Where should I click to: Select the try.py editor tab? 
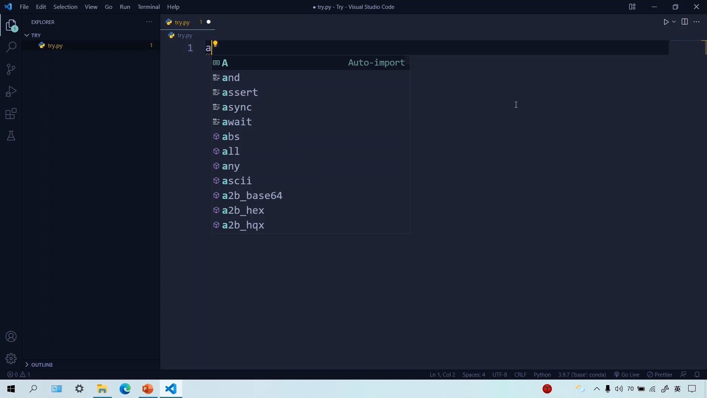point(182,22)
